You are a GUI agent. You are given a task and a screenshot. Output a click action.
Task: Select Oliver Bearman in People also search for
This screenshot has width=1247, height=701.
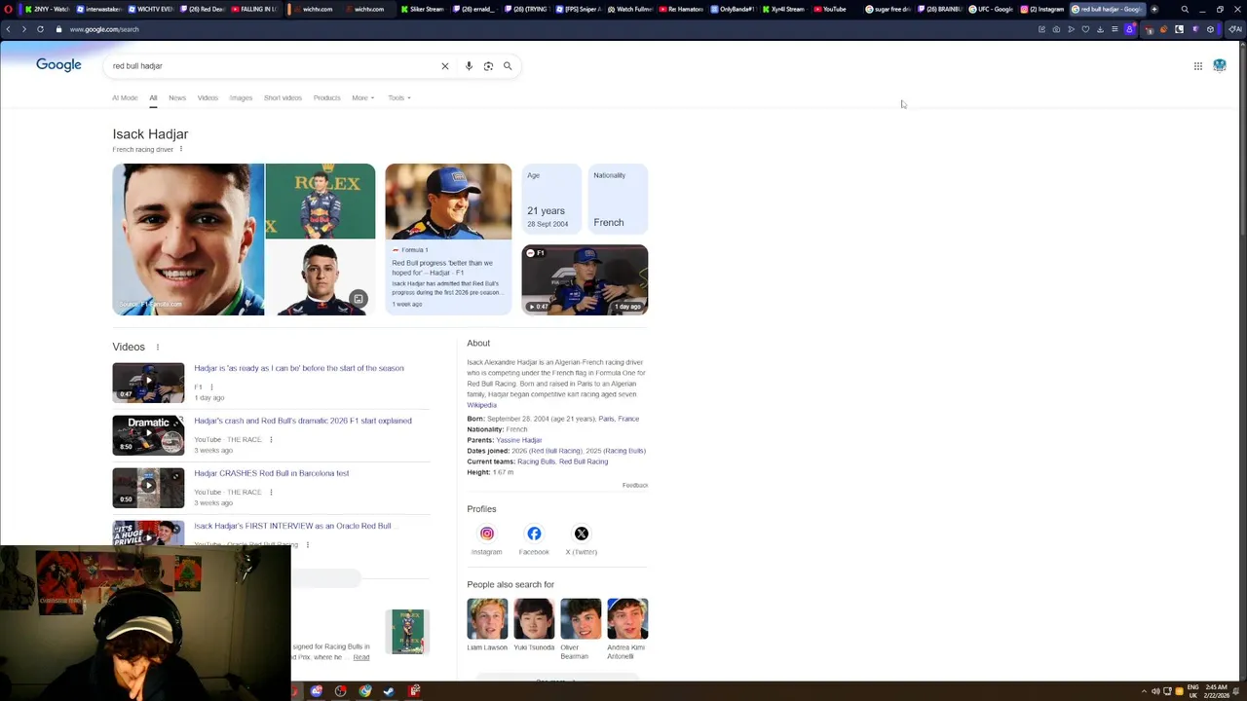click(581, 629)
